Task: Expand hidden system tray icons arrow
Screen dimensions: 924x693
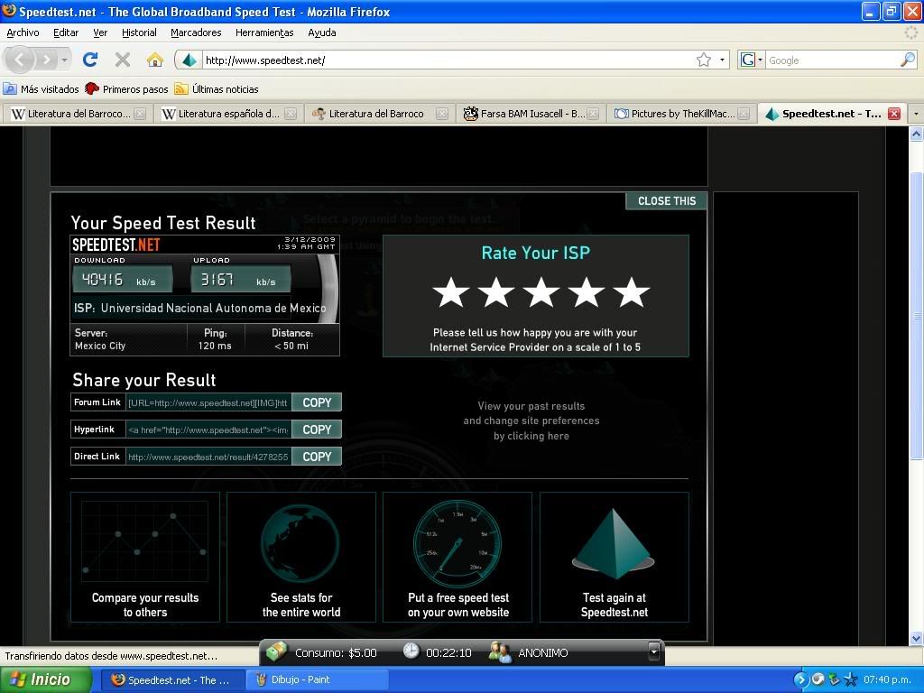Action: click(x=799, y=679)
